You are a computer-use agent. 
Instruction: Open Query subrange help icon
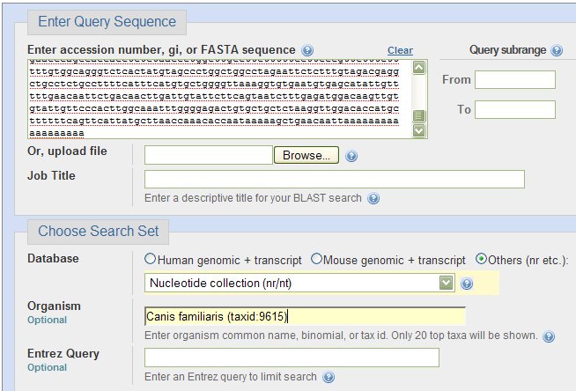tap(557, 50)
